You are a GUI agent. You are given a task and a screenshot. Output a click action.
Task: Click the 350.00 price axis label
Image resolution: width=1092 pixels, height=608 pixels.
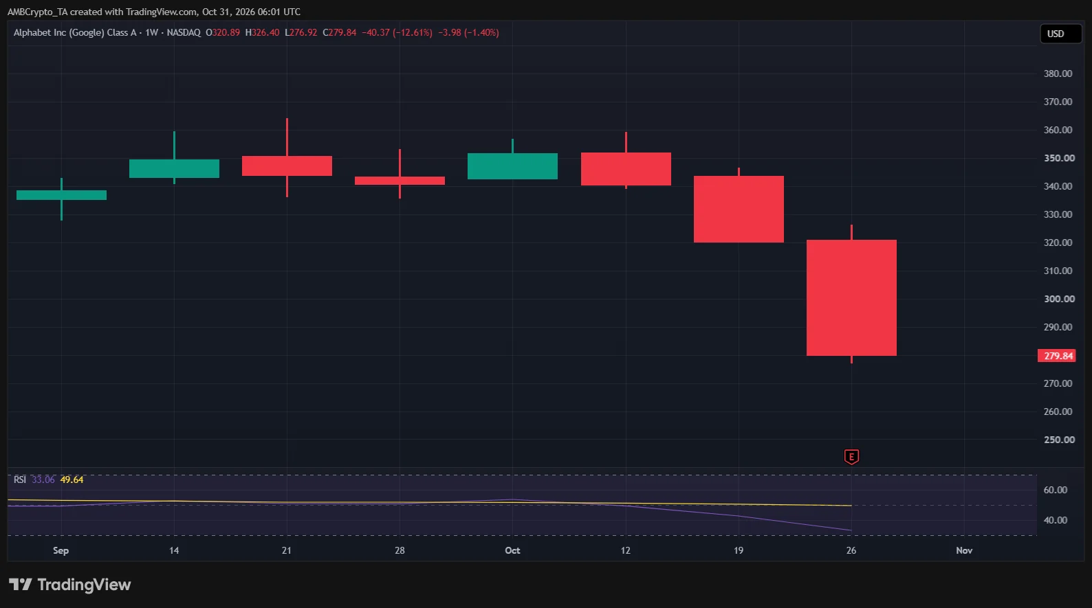[1059, 158]
